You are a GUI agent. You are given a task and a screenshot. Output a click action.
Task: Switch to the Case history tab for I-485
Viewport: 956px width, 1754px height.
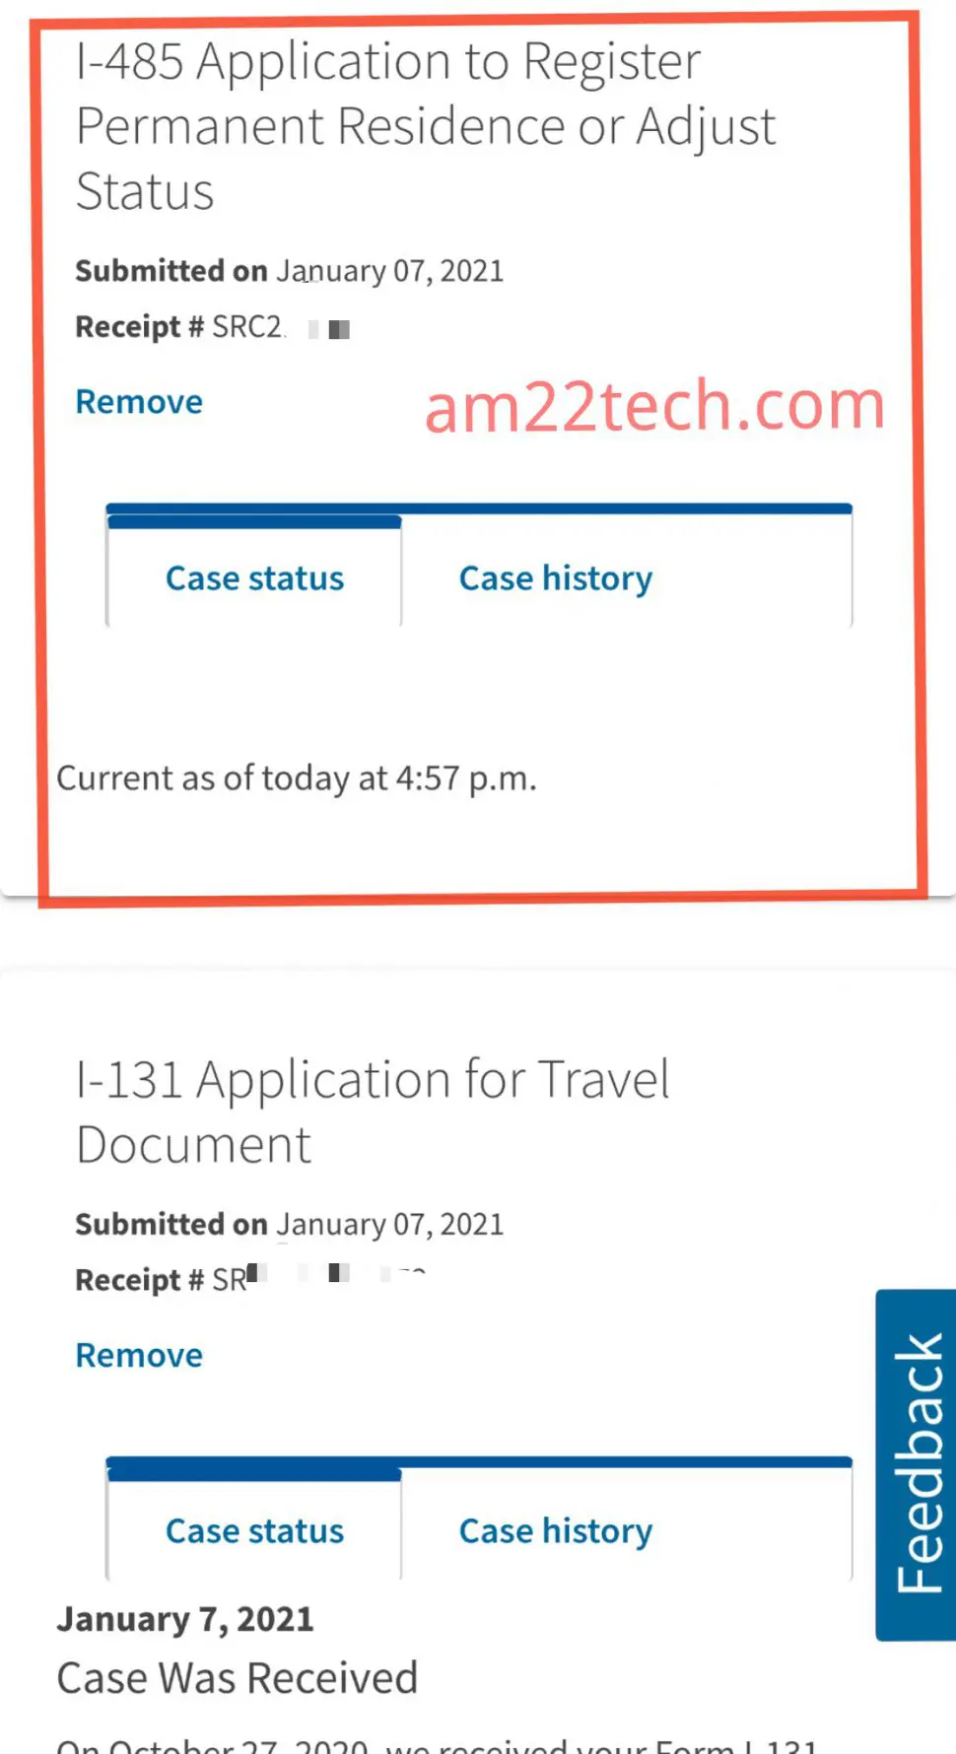click(555, 577)
